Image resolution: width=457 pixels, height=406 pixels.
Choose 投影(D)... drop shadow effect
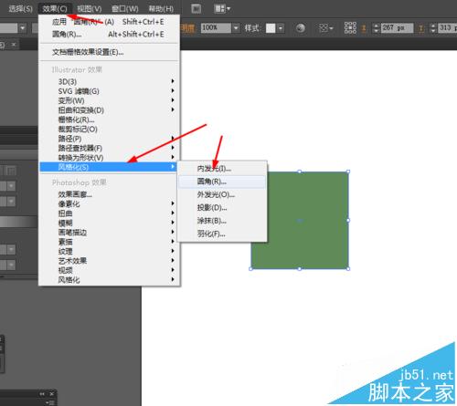[x=222, y=208]
